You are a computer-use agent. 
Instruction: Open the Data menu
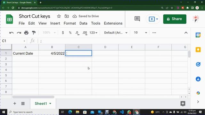[x=83, y=23]
